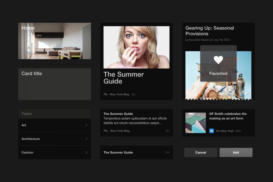
Task: Click the GF Smith celebrates article title
Action: coord(228,116)
